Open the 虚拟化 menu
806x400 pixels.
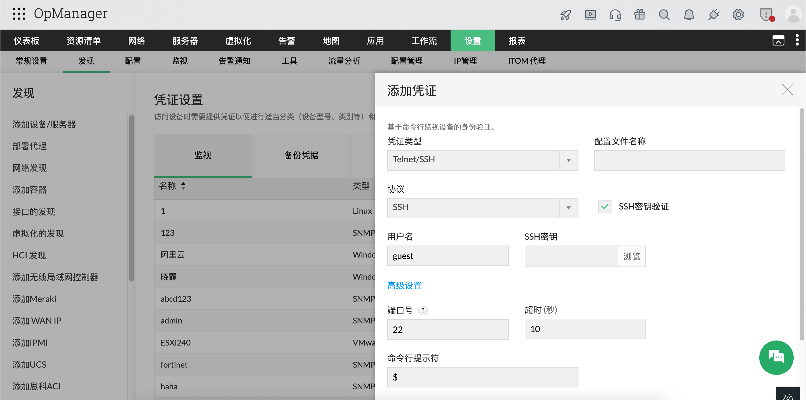238,41
